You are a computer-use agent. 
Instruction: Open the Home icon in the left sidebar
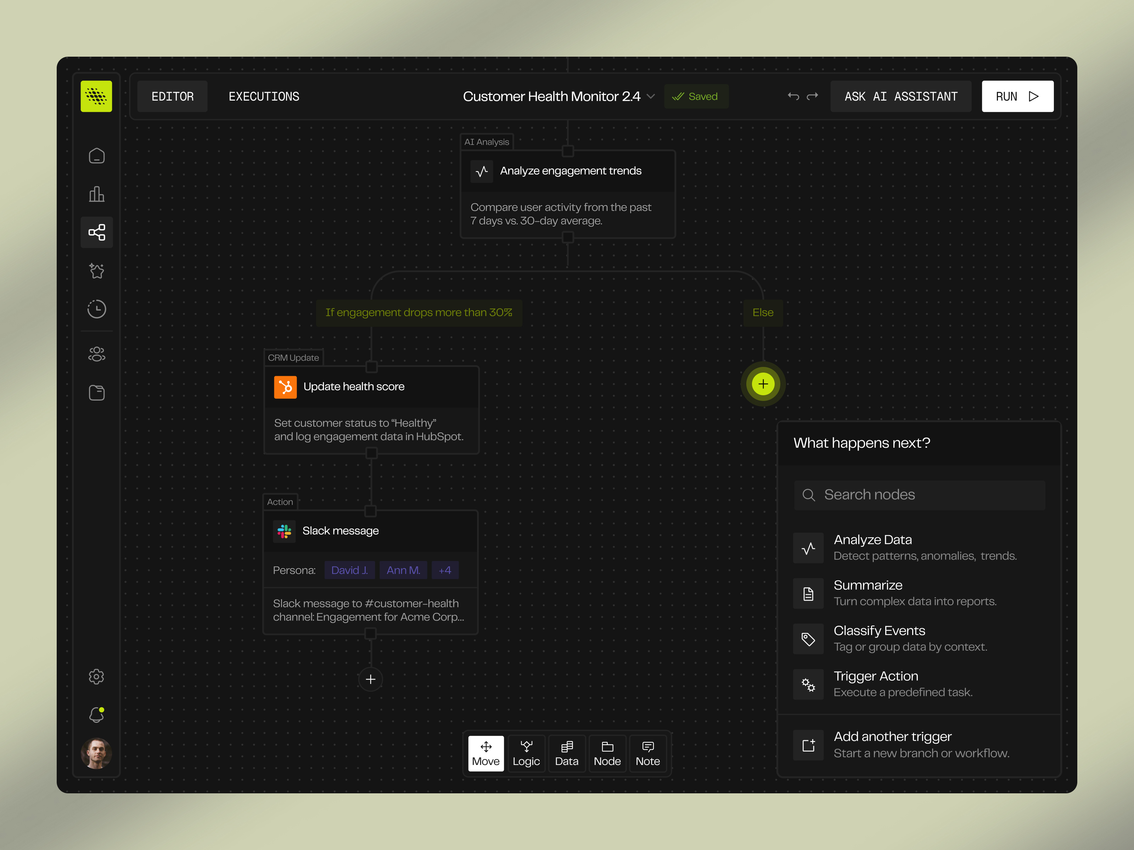tap(96, 155)
